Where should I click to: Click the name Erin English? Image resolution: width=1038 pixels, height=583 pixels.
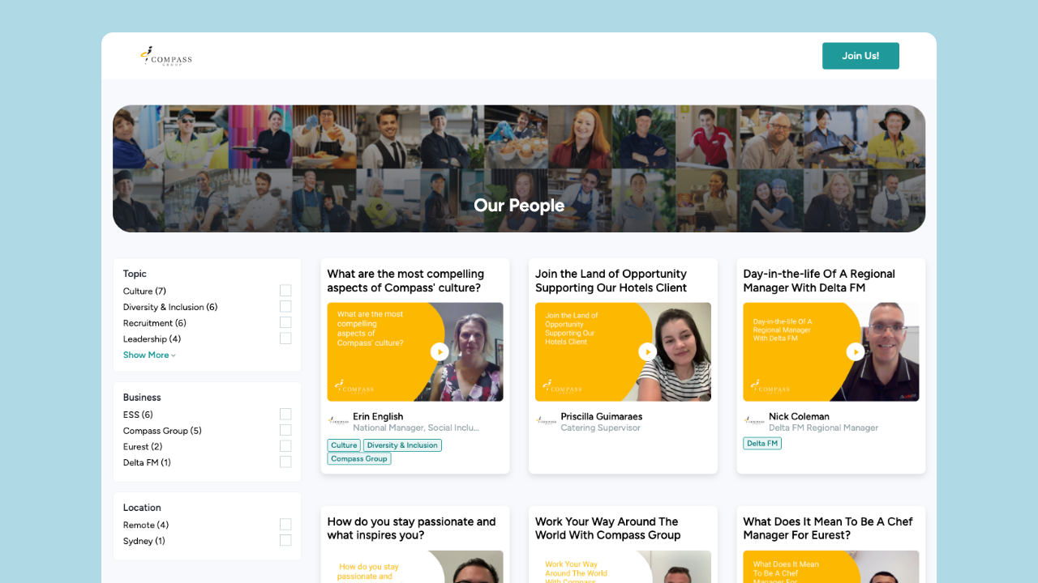point(378,417)
